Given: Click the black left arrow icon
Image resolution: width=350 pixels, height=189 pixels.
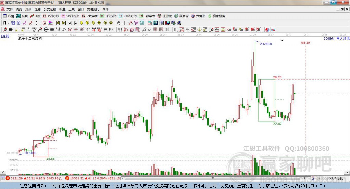Looking at the screenshot, I should point(70,23).
